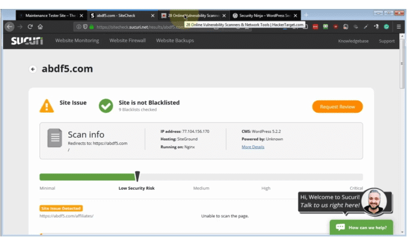Click the browser forward arrow
The width and height of the screenshot is (407, 237).
[20, 27]
